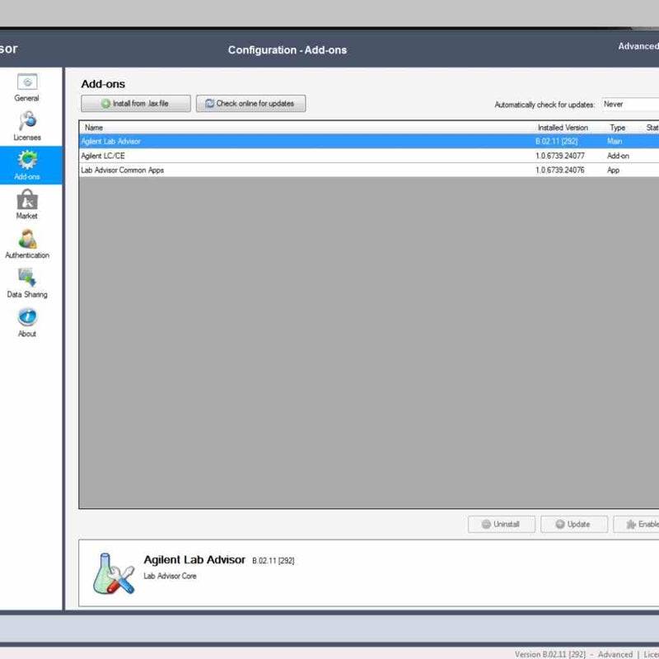Click the Lab Advisor Core description text
The height and width of the screenshot is (659, 659).
[x=170, y=576]
